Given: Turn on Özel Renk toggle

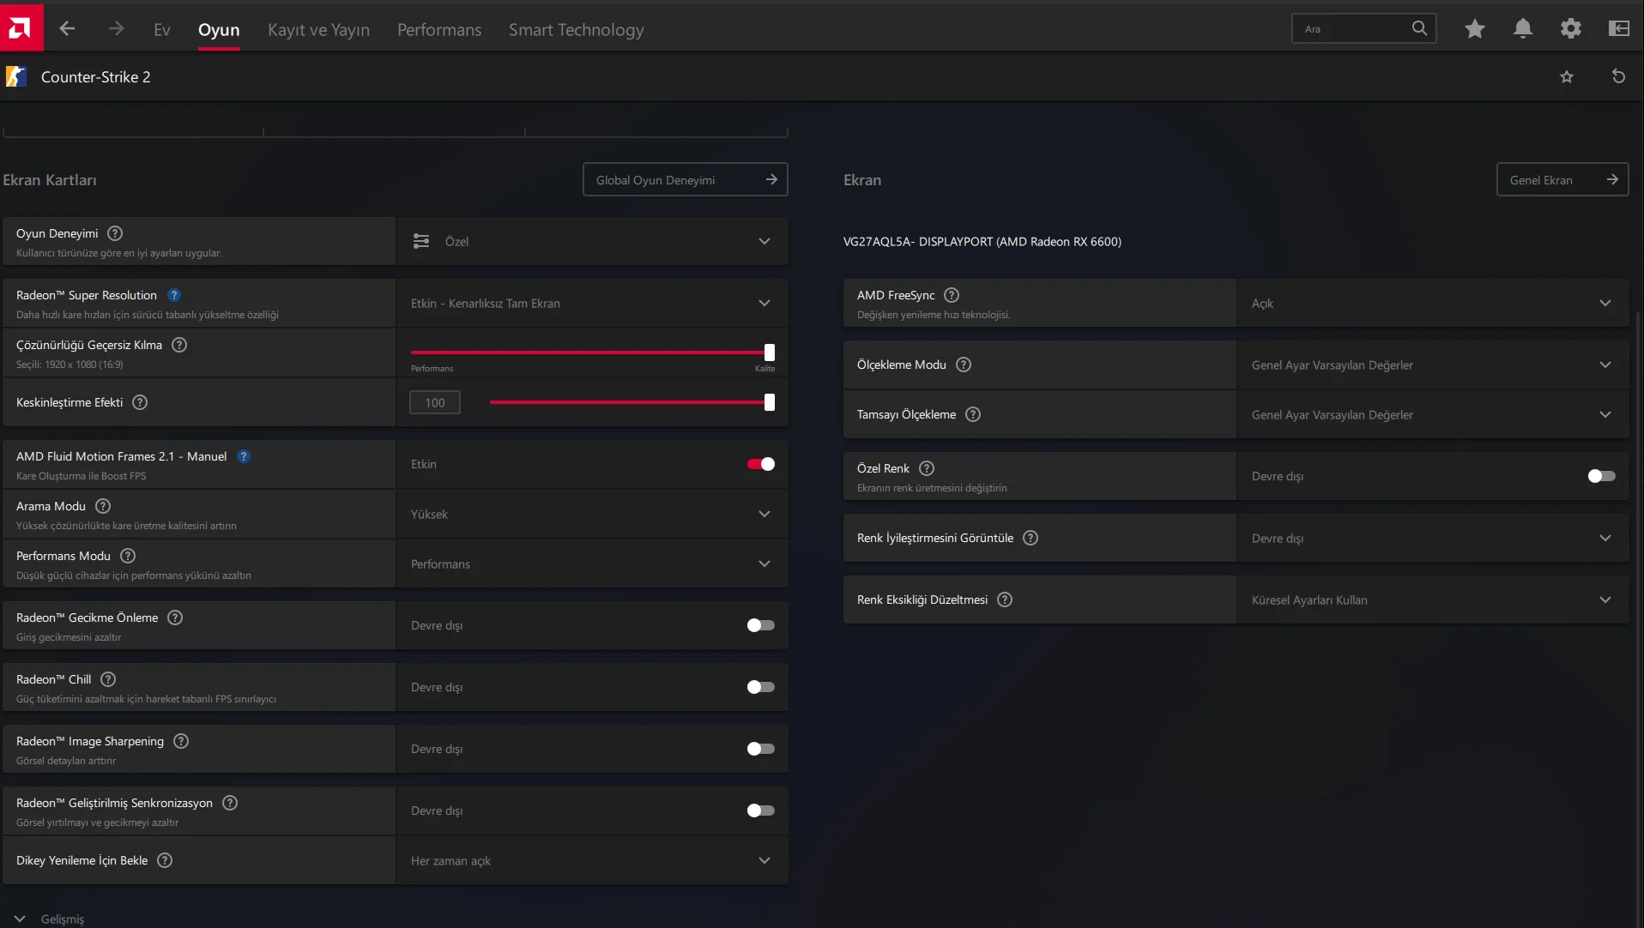Looking at the screenshot, I should tap(1601, 476).
